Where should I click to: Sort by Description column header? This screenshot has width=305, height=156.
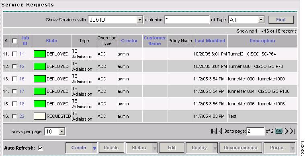[262, 41]
